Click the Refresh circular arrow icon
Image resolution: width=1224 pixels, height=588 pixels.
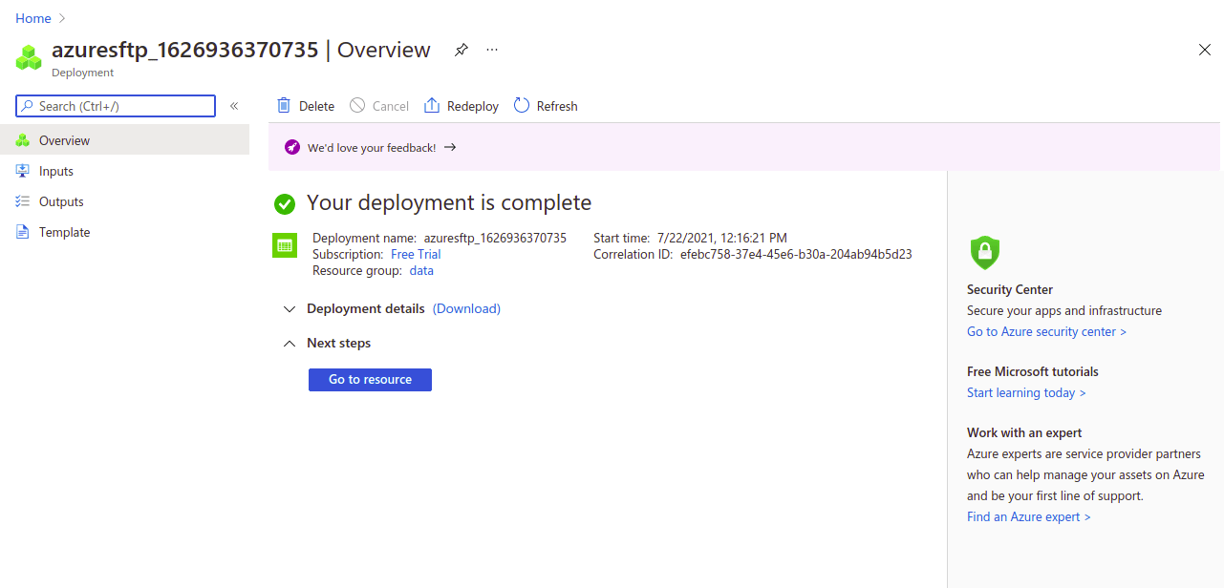click(x=522, y=105)
